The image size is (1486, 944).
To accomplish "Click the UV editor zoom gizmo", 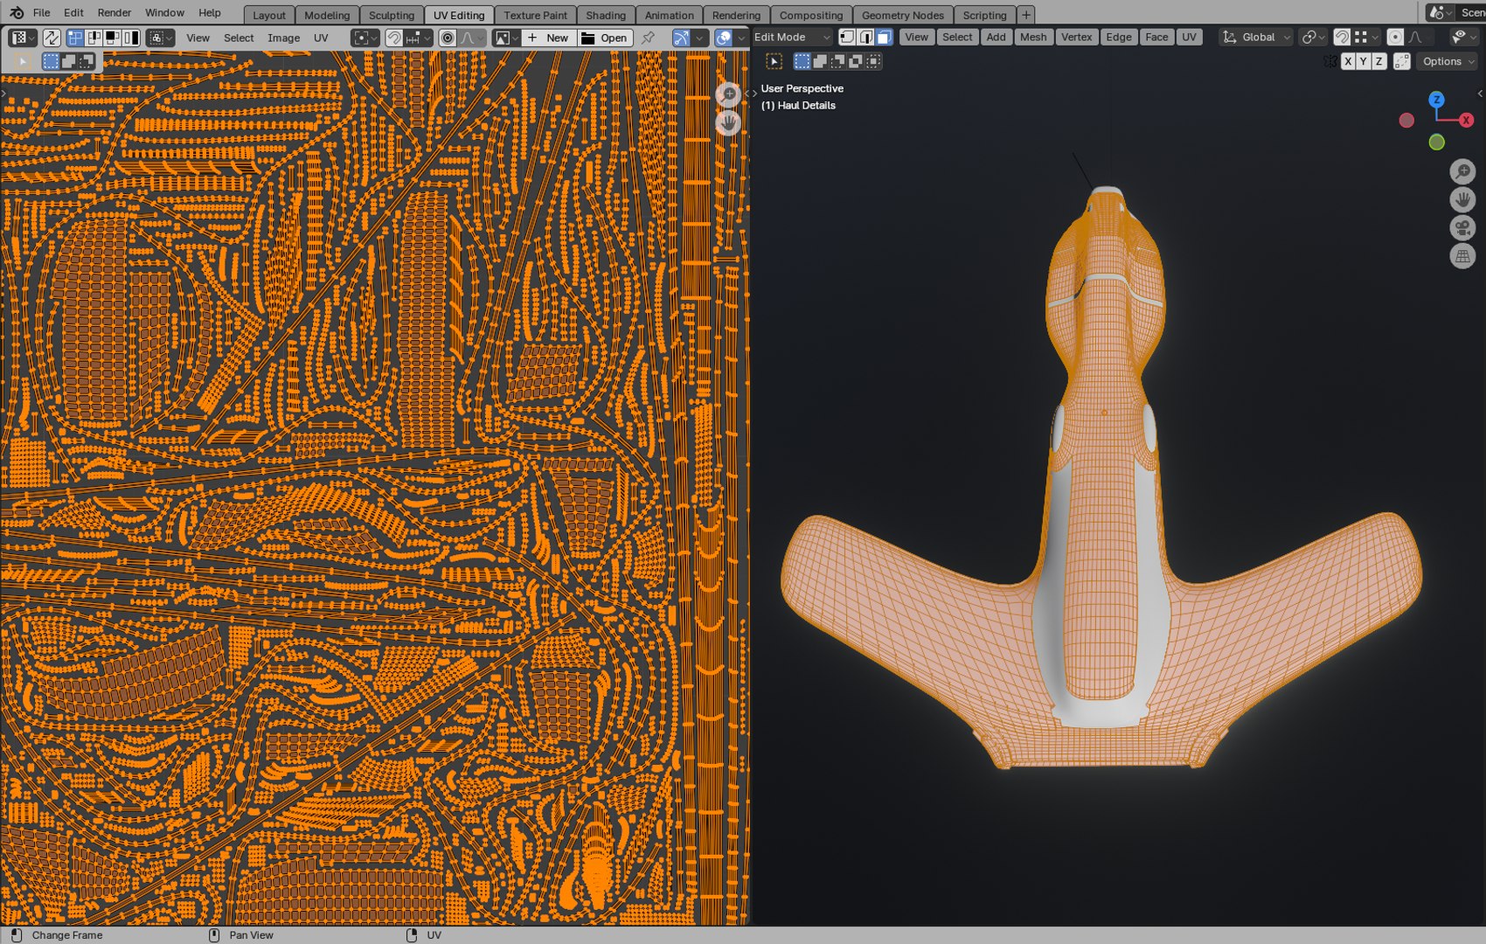I will pyautogui.click(x=728, y=94).
